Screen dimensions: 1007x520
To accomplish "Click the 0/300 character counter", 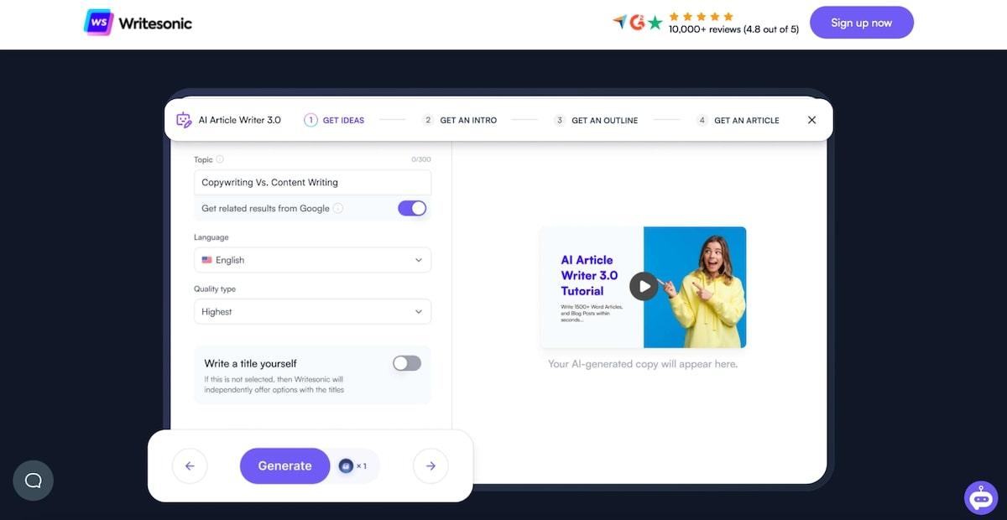I will point(420,159).
